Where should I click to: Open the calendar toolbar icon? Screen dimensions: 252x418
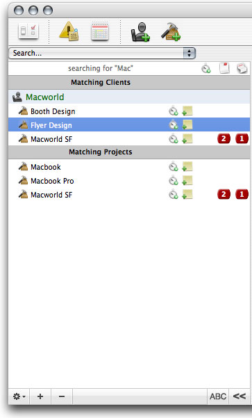pos(100,31)
